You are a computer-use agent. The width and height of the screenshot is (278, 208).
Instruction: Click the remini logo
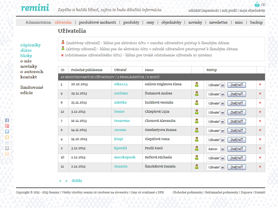(35, 8)
